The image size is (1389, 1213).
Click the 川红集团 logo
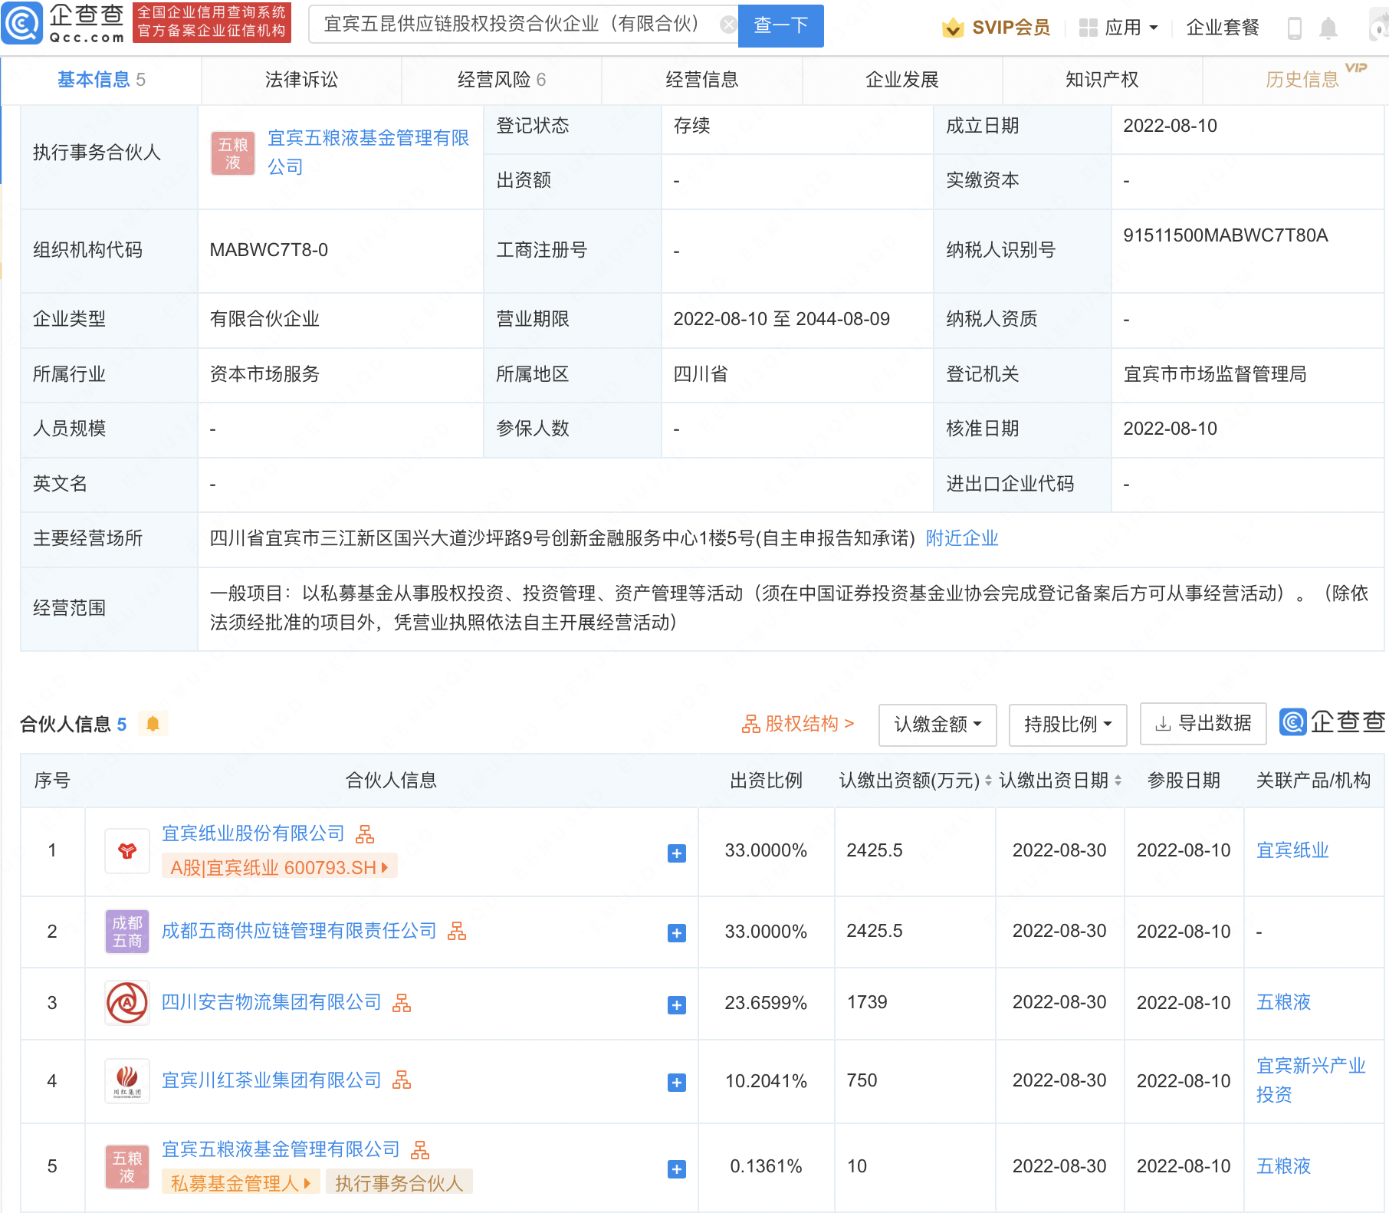pos(127,1081)
